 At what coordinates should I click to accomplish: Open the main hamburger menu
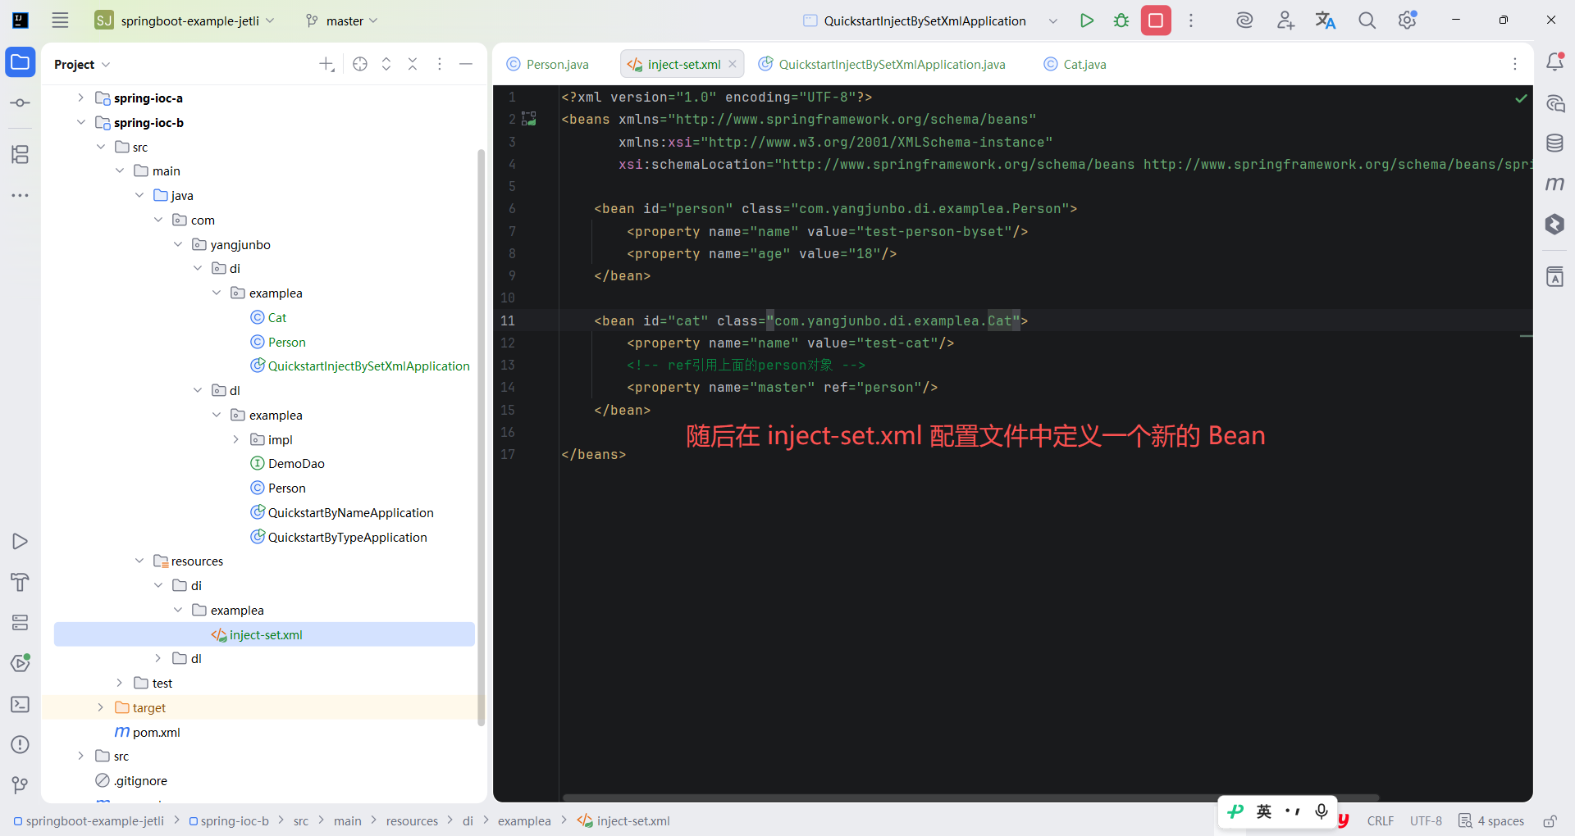(60, 20)
